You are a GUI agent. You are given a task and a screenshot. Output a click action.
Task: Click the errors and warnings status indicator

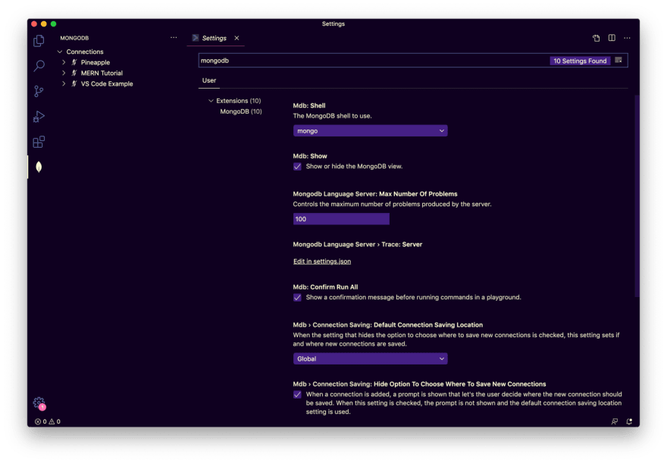tap(48, 421)
